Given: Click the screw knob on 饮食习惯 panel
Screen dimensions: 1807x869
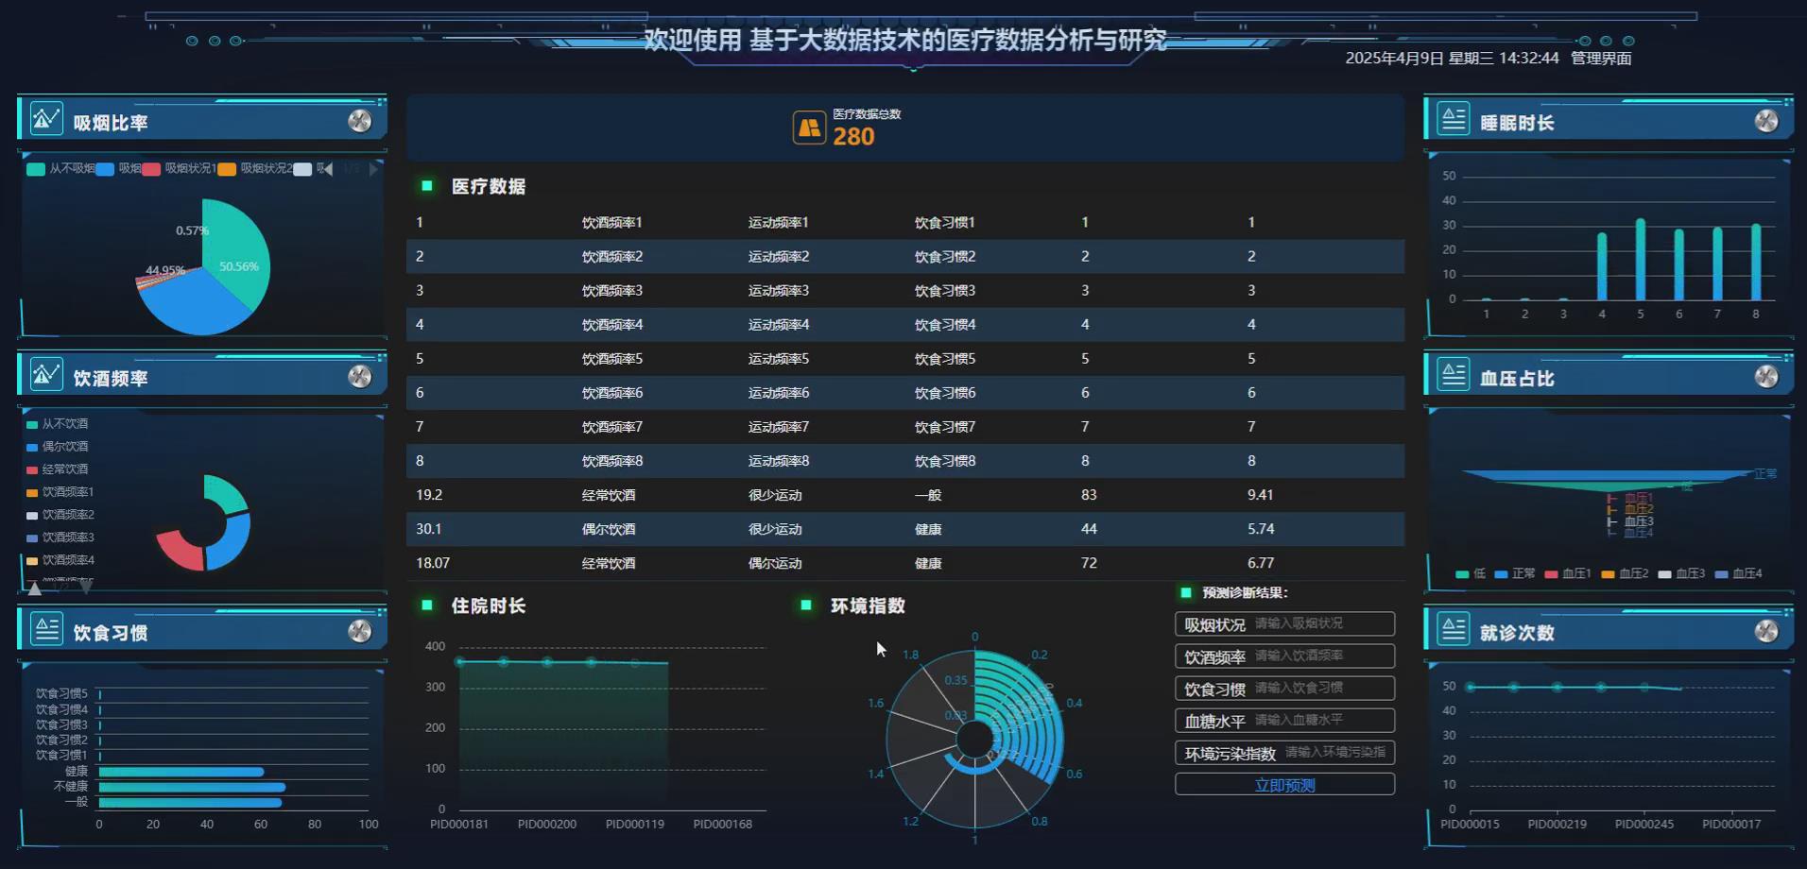Looking at the screenshot, I should tap(360, 631).
